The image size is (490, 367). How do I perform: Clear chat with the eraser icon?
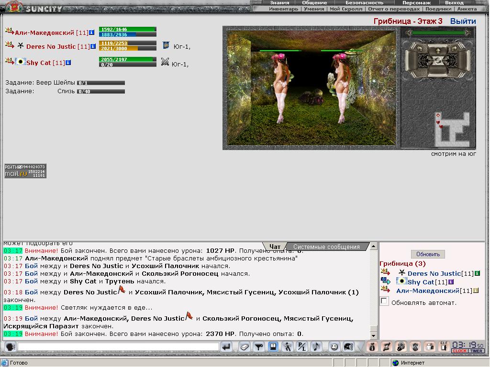245,347
